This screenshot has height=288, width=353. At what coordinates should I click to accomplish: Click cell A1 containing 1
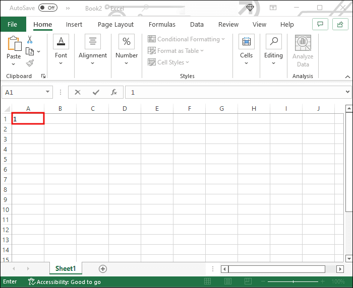tap(28, 118)
